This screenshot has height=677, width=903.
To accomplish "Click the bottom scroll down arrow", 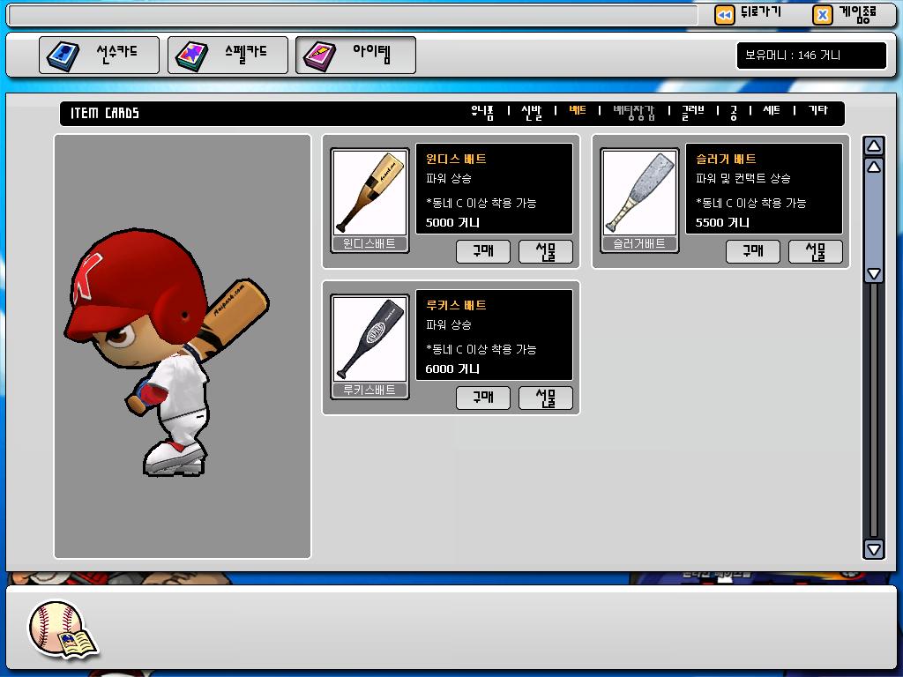I will click(x=874, y=548).
